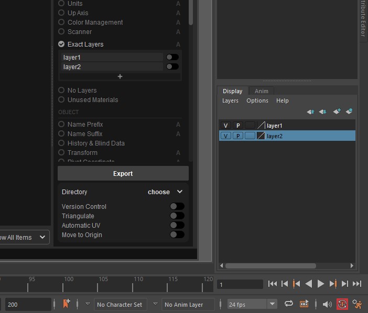
Task: Select the Transform option
Action: 61,152
